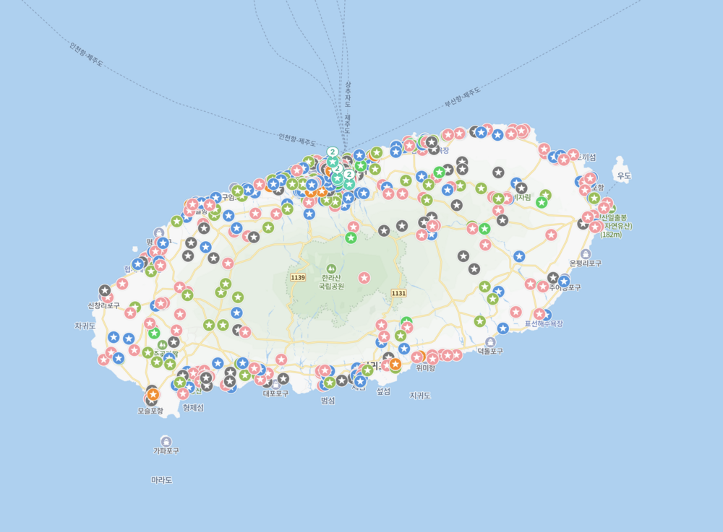The height and width of the screenshot is (532, 723).
Task: Click the Hallasan mountain icon above 한라산 label
Action: pos(331,268)
